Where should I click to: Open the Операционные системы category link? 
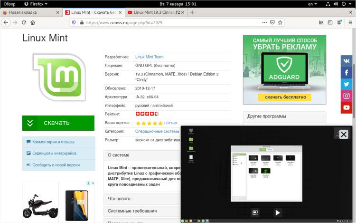157,131
